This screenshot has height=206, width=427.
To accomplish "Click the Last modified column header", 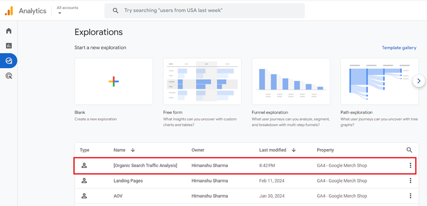I will [273, 150].
